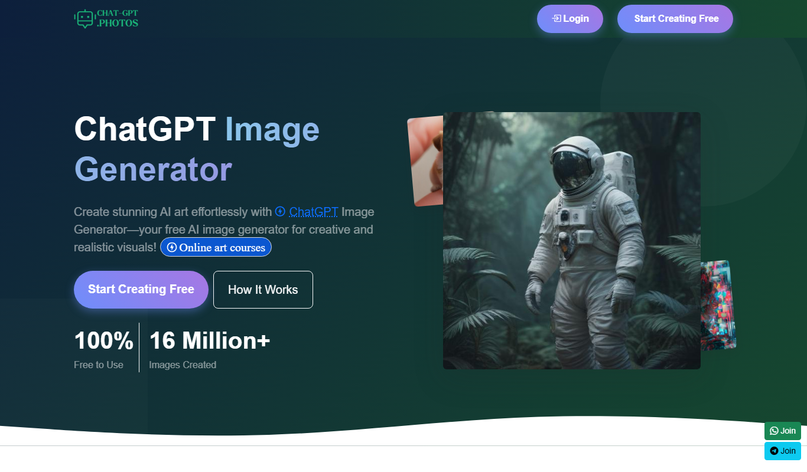The width and height of the screenshot is (807, 472).
Task: Join via the blue Telegram button
Action: tap(783, 451)
